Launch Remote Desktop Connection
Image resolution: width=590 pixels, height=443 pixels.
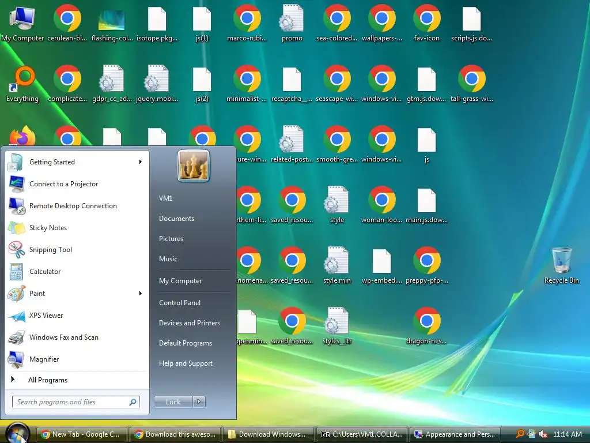[x=77, y=206]
